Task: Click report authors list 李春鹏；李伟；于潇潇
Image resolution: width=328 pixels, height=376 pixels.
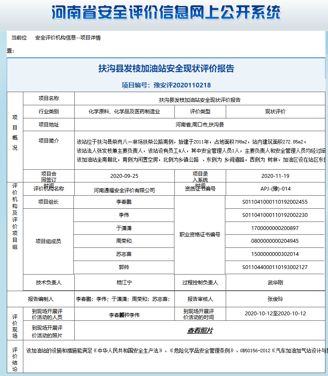Action: pos(123,299)
